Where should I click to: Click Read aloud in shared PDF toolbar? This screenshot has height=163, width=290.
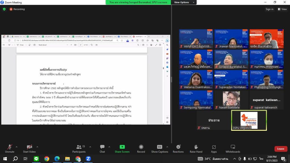[x=42, y=45]
